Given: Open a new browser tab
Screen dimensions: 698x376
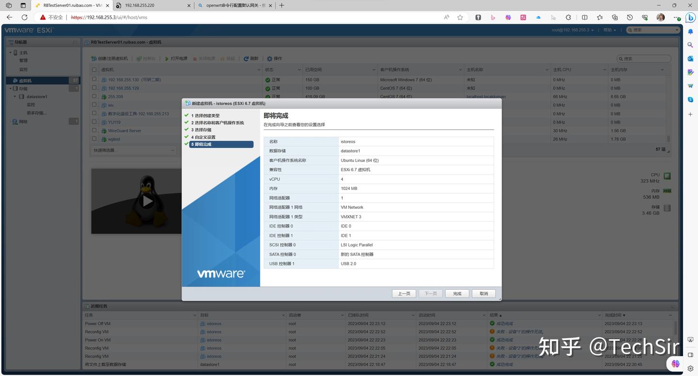Looking at the screenshot, I should pos(282,5).
